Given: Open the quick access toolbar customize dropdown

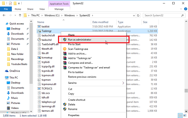Looking at the screenshot, I should [x=19, y=3].
